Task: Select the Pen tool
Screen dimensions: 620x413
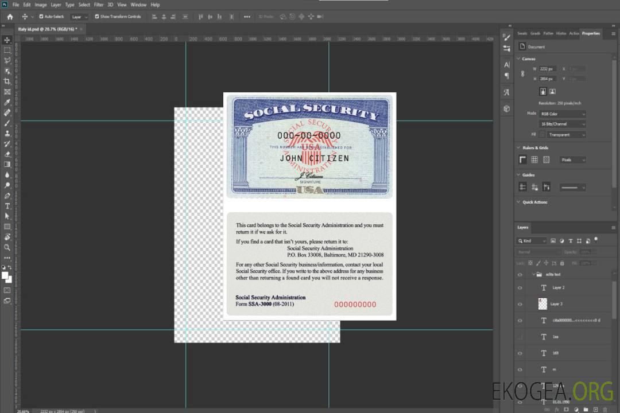Action: pyautogui.click(x=7, y=196)
